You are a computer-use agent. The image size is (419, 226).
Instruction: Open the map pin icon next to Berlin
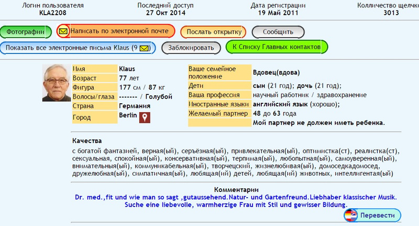tap(145, 117)
